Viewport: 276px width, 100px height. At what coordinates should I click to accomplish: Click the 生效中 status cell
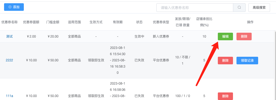click(x=139, y=36)
